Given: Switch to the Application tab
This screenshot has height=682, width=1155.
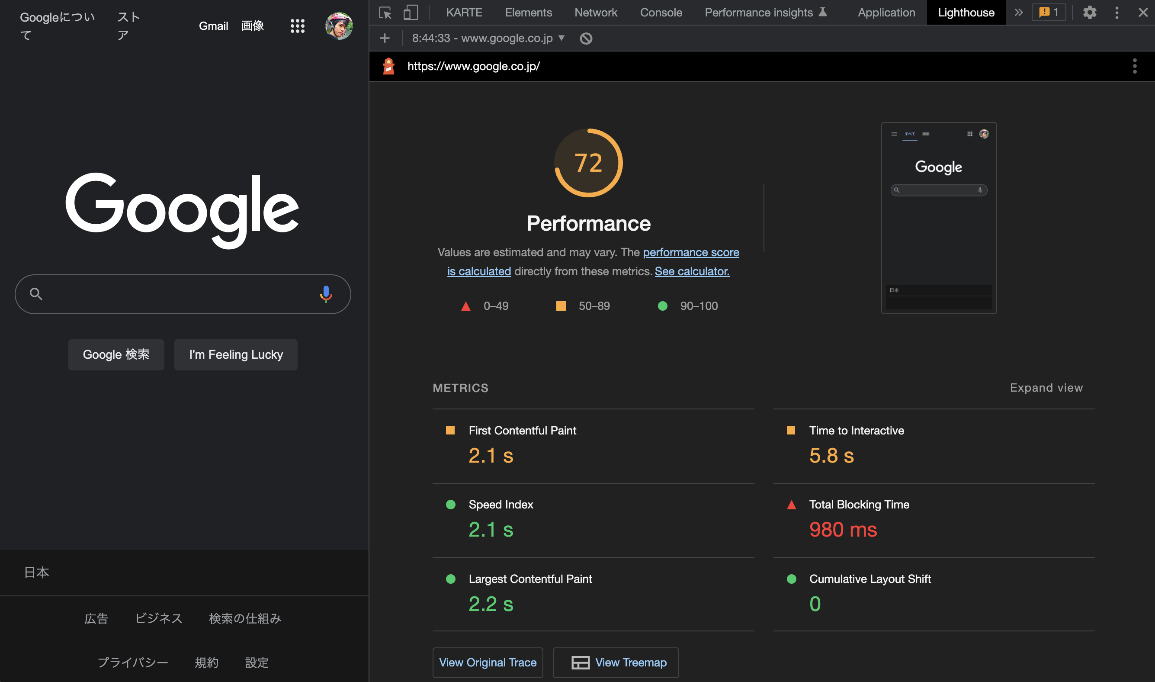Looking at the screenshot, I should point(886,13).
